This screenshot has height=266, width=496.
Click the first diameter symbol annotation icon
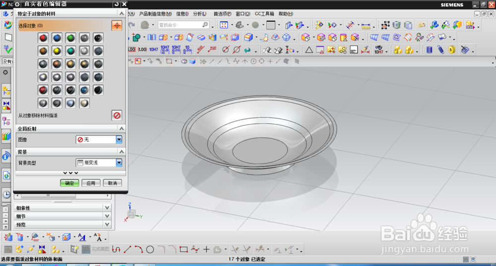pos(226,50)
